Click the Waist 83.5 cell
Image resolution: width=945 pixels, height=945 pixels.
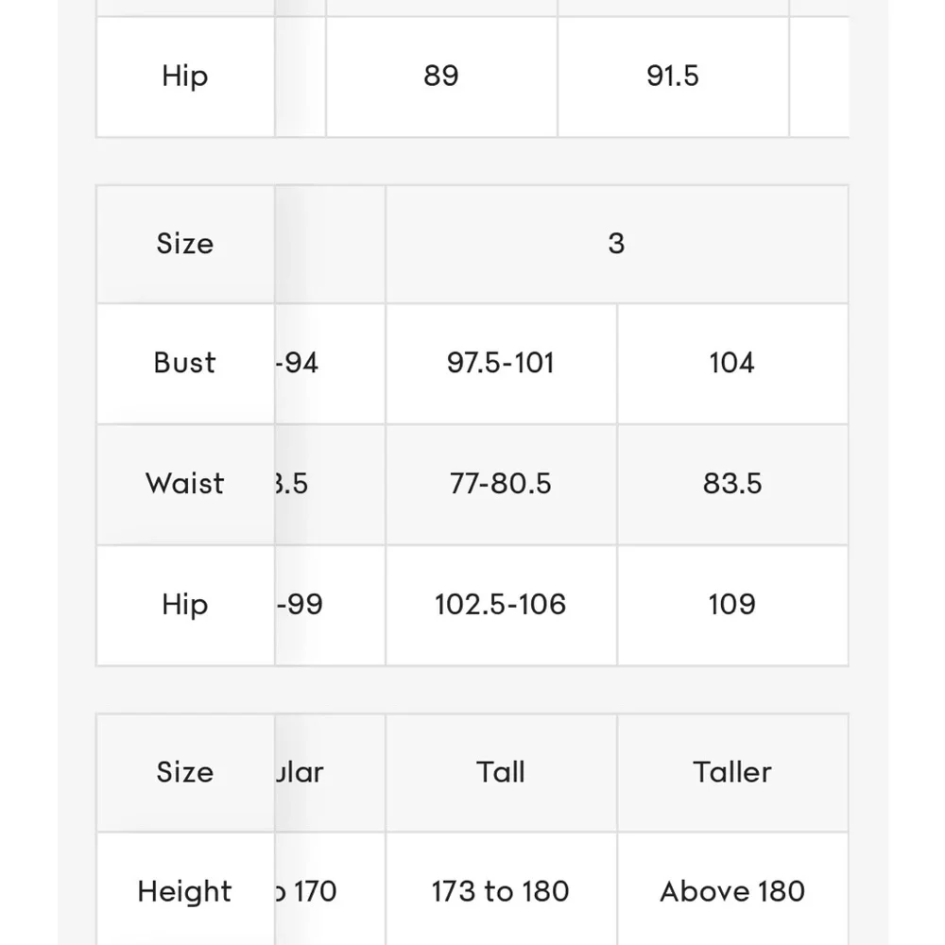coord(732,485)
